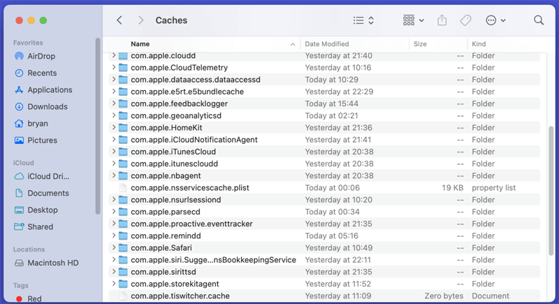Image resolution: width=559 pixels, height=304 pixels.
Task: Click the file list vertical scrollbar
Action: tap(551, 191)
